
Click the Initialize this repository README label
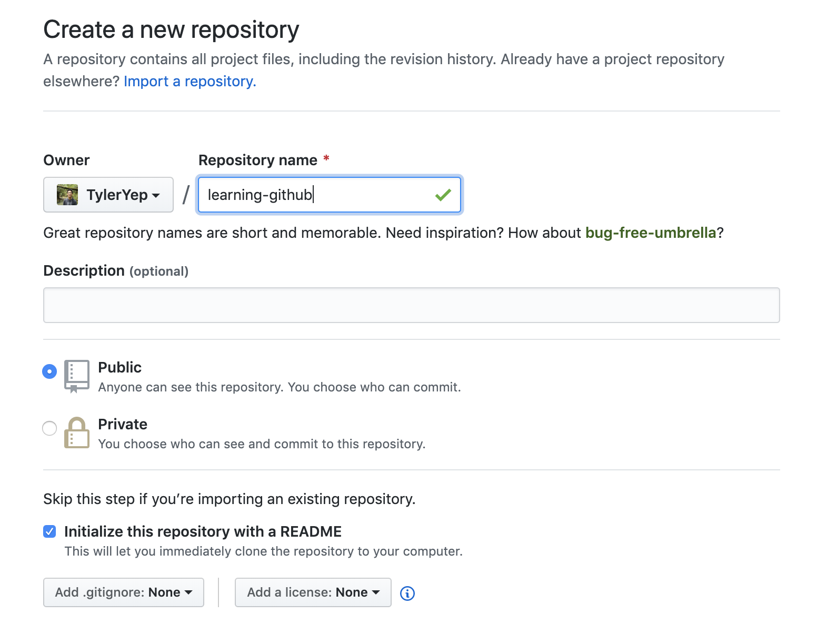point(203,531)
